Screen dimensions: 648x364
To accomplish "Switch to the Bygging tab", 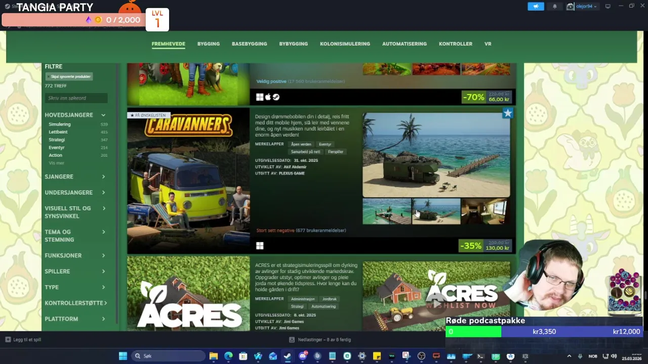I will pyautogui.click(x=209, y=44).
